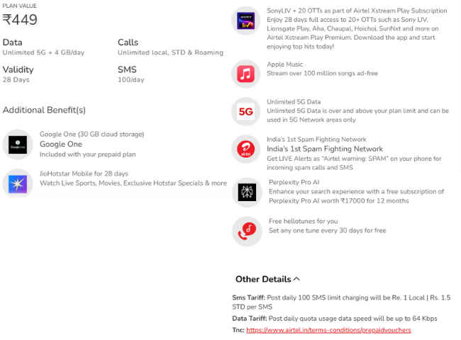Click the Sms Tariff details line
461x340 pixels.
tap(341, 302)
